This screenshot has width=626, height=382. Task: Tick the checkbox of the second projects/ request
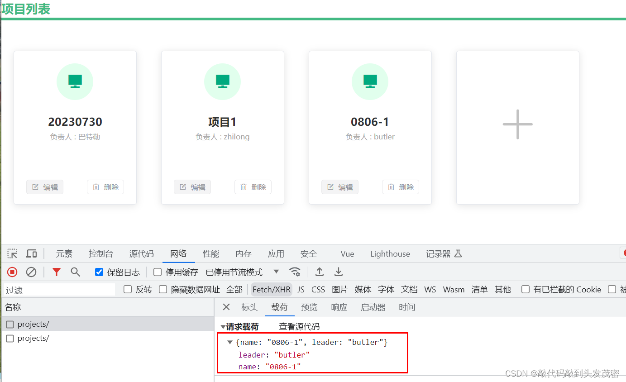[10, 338]
